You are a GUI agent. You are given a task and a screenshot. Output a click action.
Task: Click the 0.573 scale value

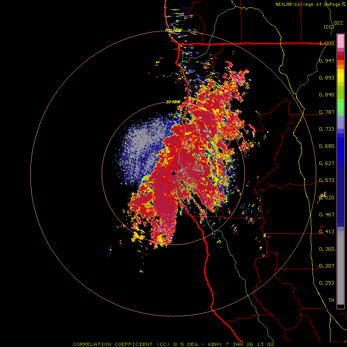327,180
